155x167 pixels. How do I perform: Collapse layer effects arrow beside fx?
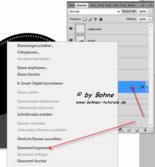(147, 87)
